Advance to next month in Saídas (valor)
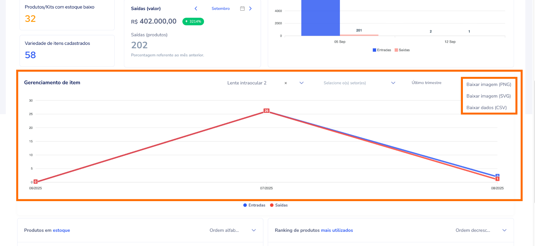The image size is (535, 246). pyautogui.click(x=250, y=9)
